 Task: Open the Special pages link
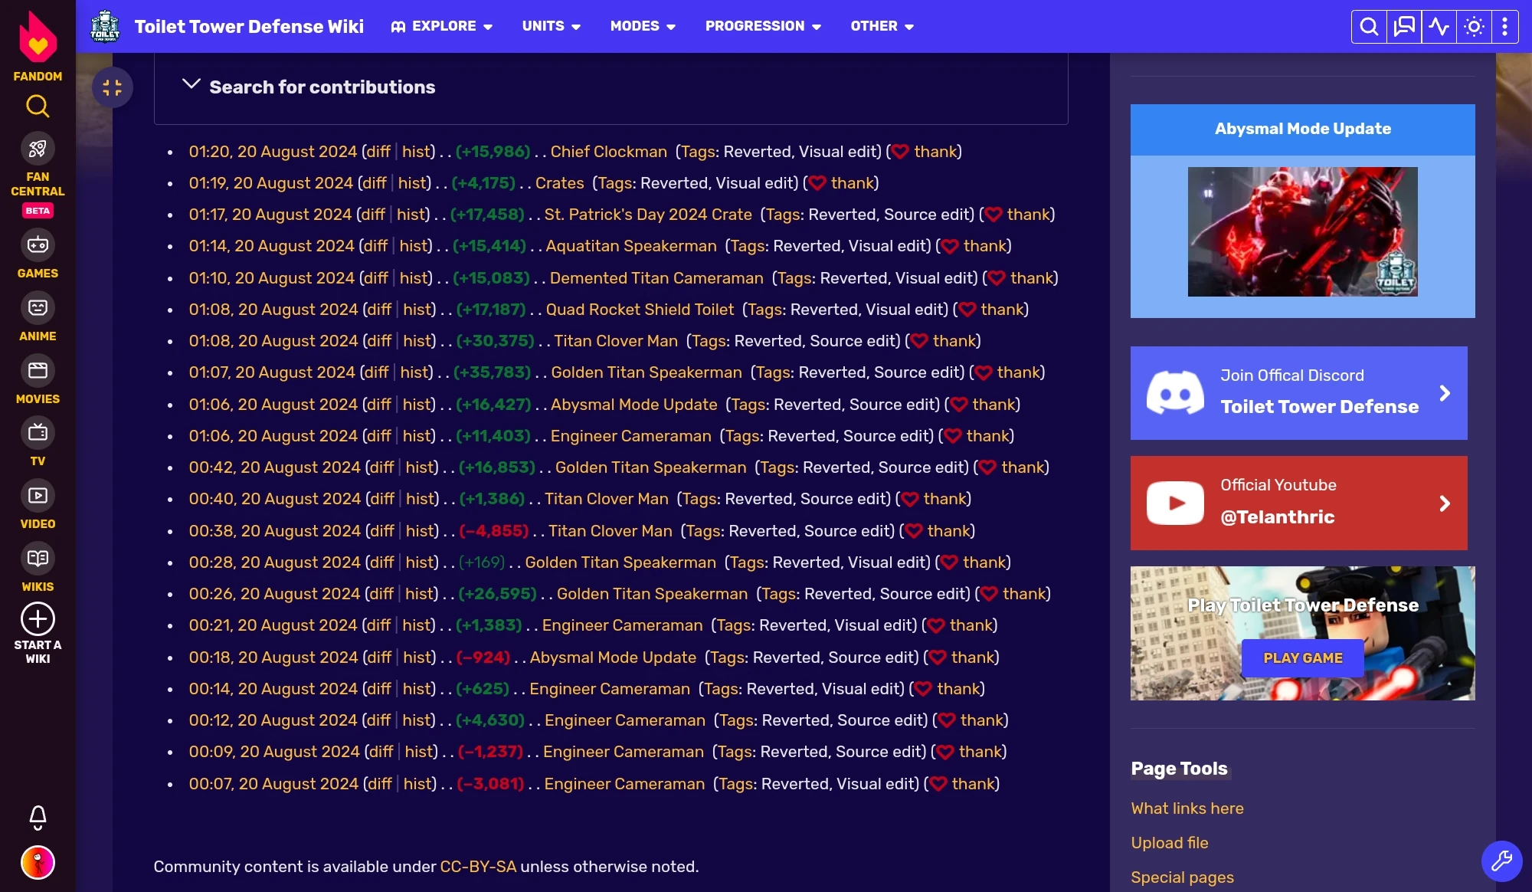(x=1183, y=877)
